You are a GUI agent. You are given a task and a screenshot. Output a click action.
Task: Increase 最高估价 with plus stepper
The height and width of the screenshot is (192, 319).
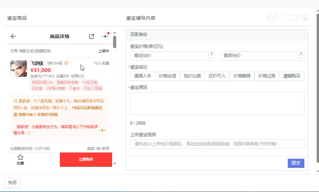[301, 54]
